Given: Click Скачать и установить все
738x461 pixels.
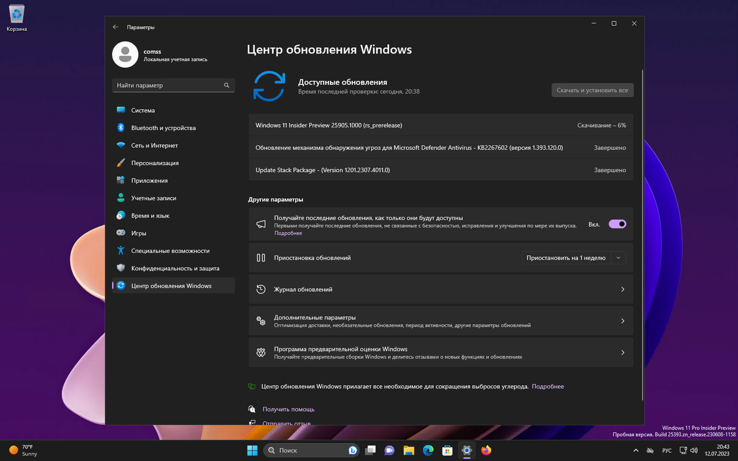Looking at the screenshot, I should [x=592, y=90].
